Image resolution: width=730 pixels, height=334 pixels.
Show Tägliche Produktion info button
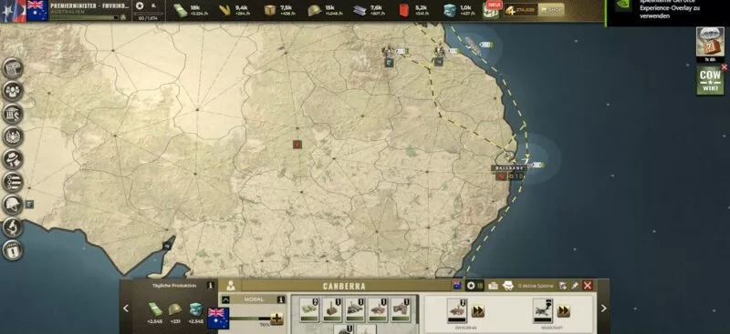pos(210,285)
